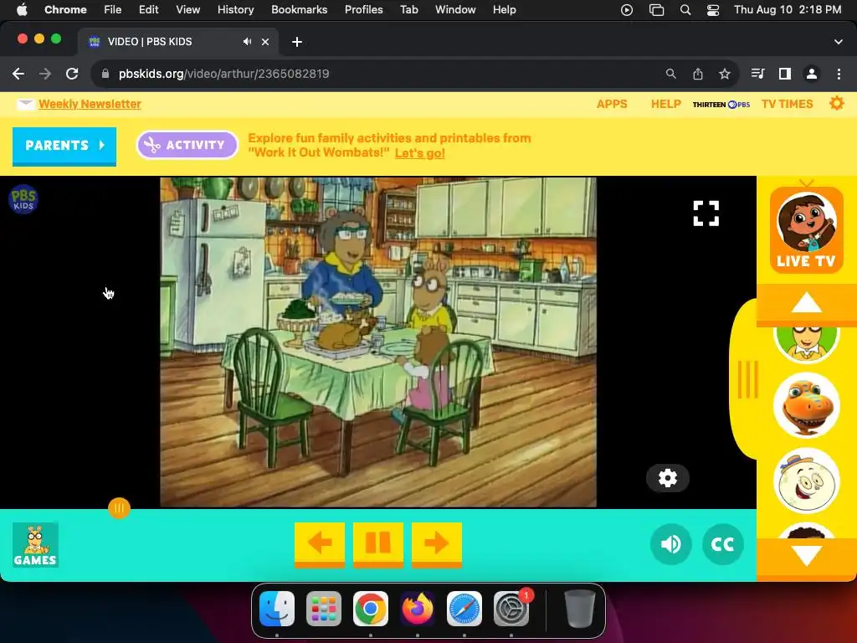
Task: Open the orange site settings gear
Action: [x=837, y=103]
